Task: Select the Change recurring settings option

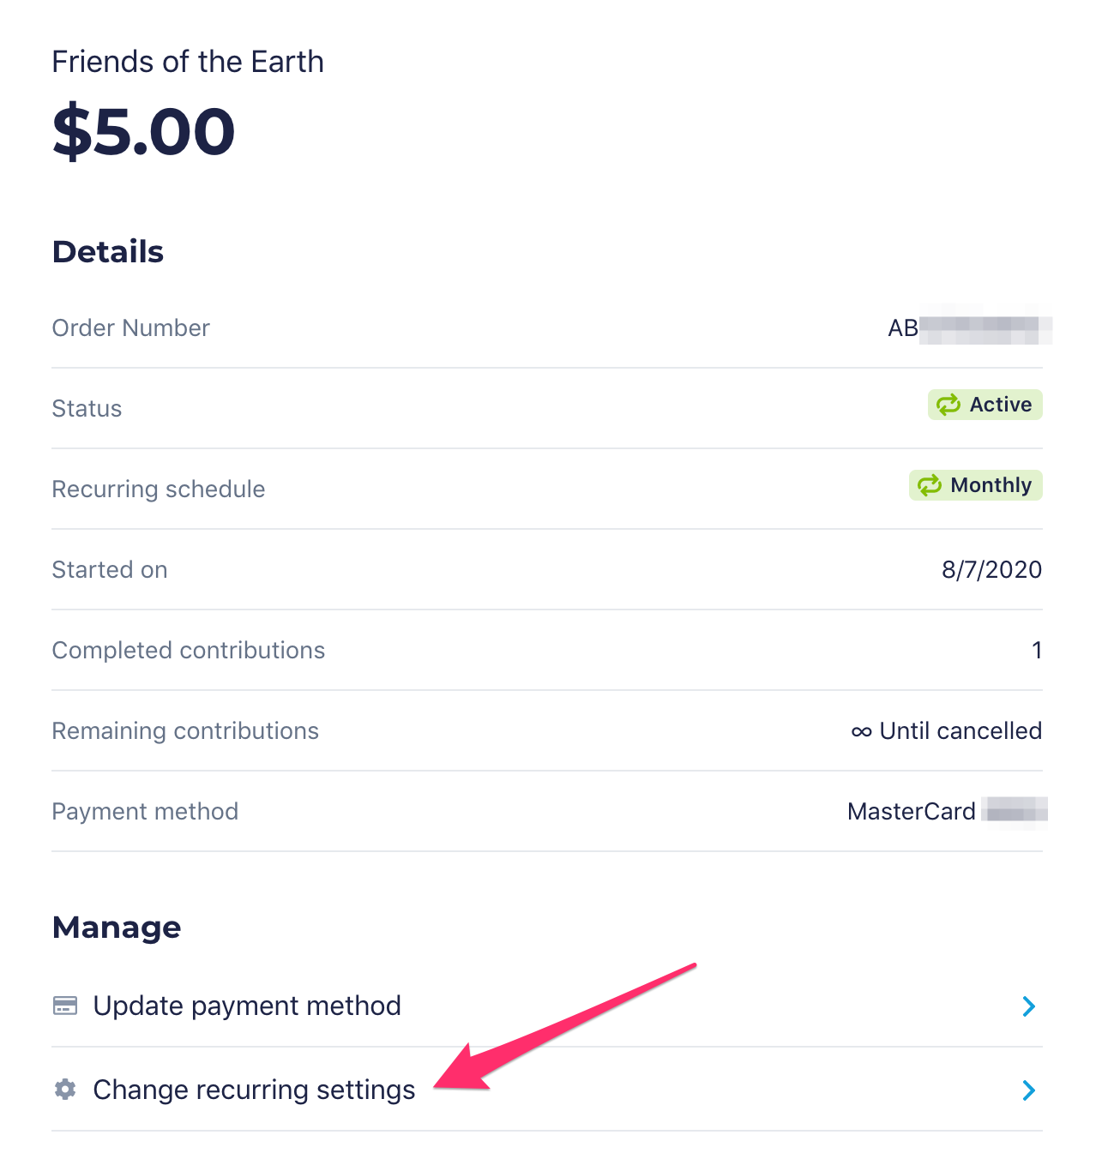Action: point(547,1090)
